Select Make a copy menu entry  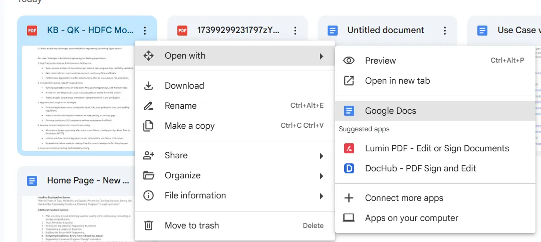[x=234, y=126]
